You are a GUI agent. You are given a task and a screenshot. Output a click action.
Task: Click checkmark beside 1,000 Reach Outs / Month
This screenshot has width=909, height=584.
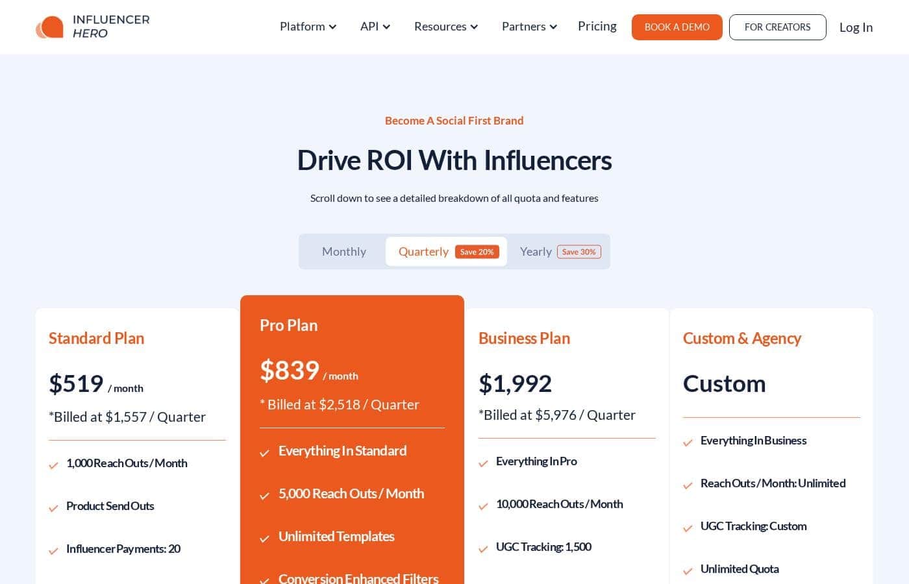(54, 465)
